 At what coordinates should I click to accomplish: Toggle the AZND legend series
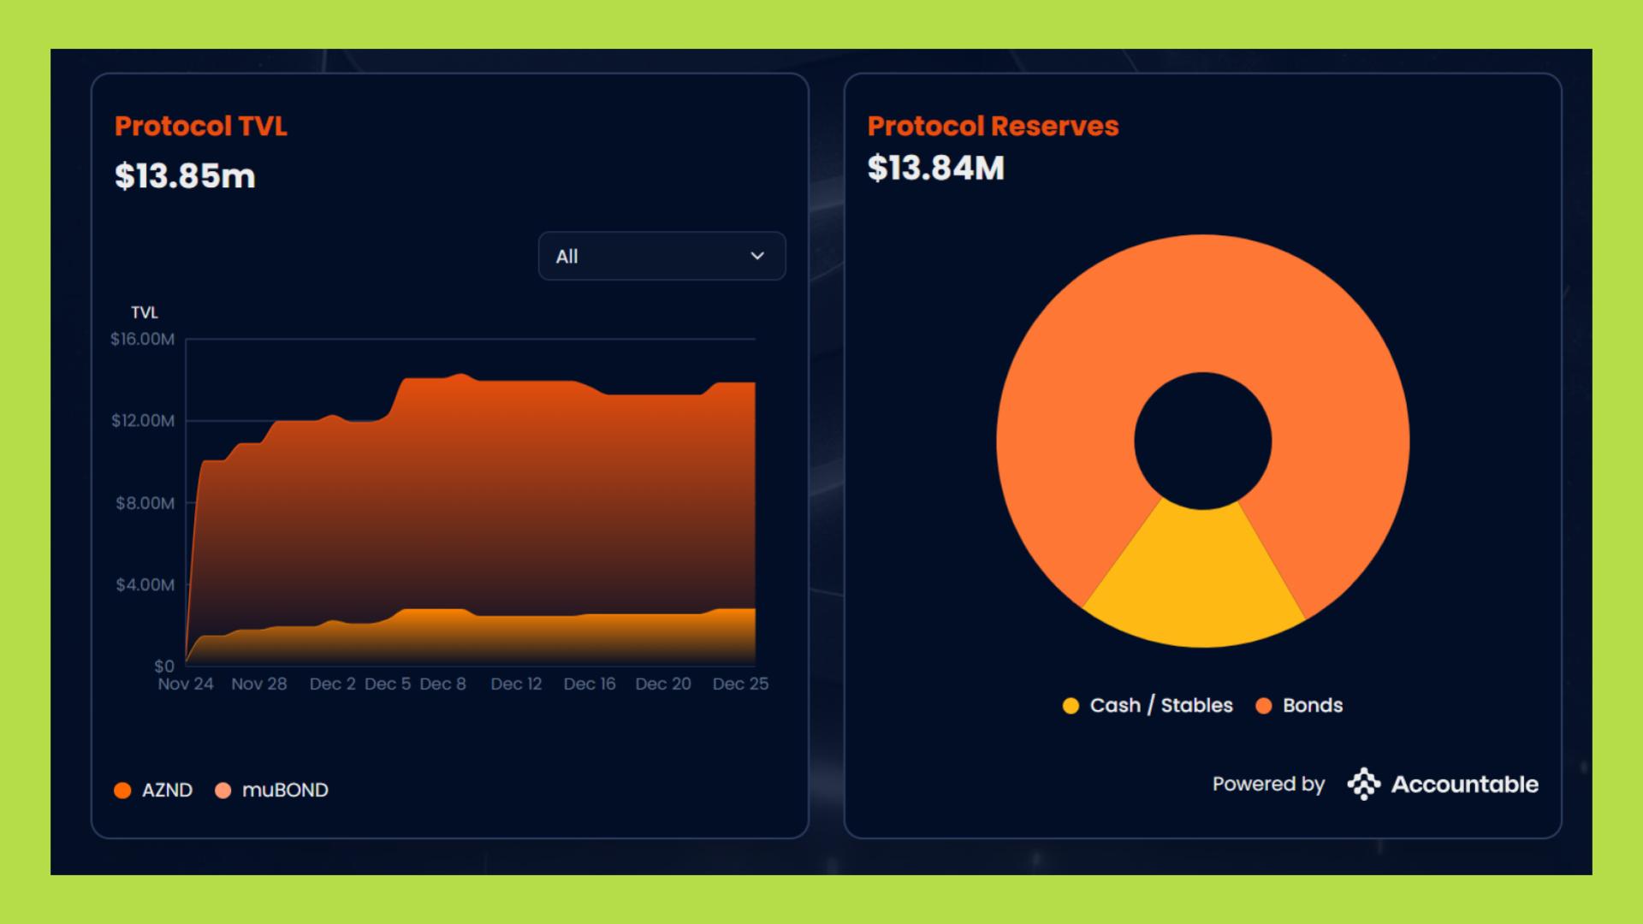pyautogui.click(x=166, y=790)
